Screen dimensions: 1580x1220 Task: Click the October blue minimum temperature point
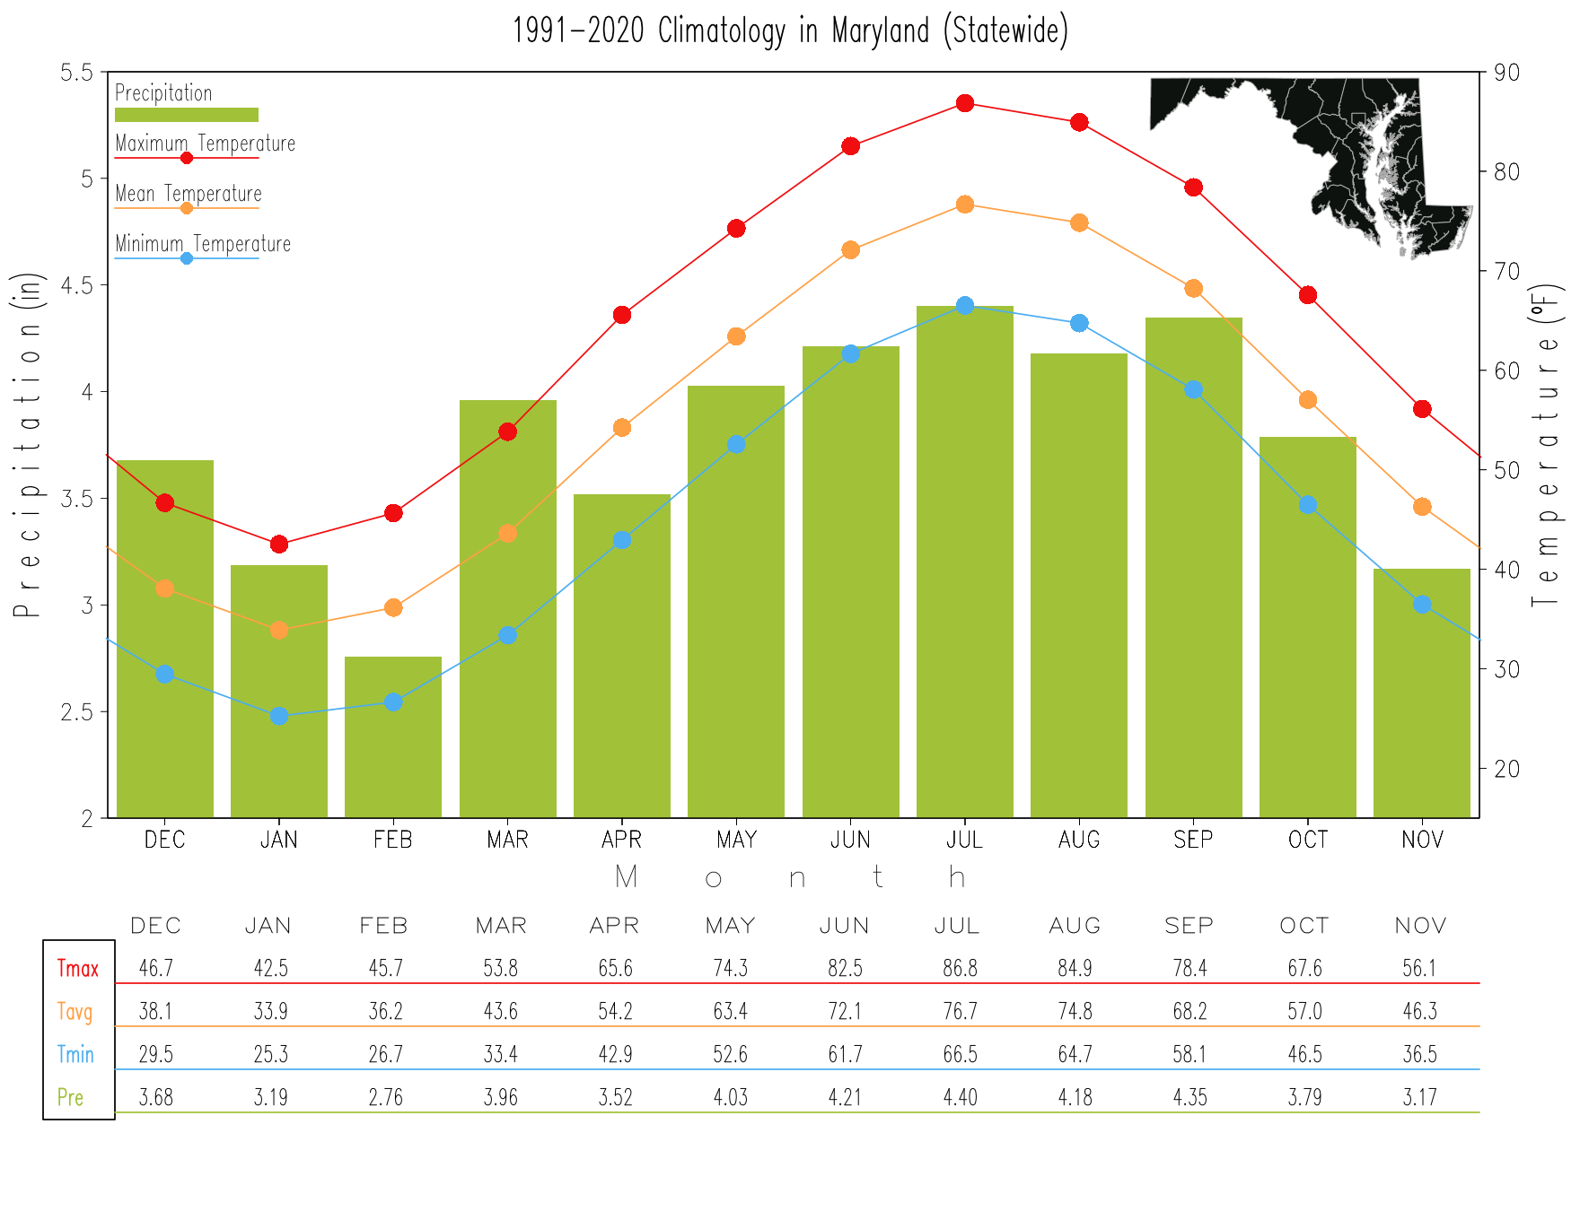(1308, 505)
